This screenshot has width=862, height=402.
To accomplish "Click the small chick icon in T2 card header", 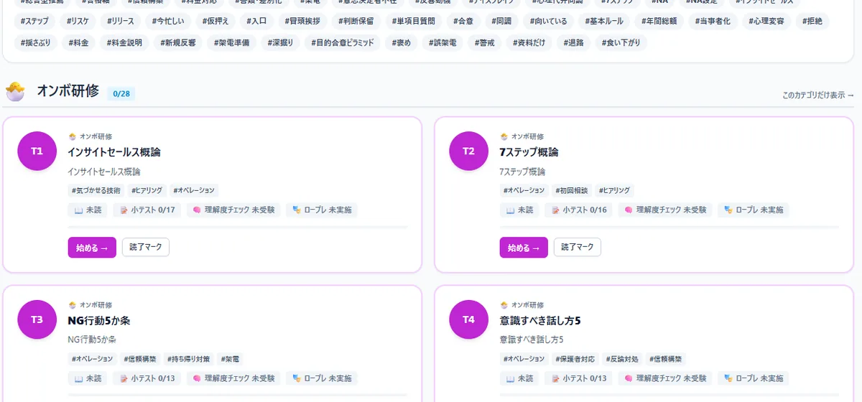I will 504,136.
